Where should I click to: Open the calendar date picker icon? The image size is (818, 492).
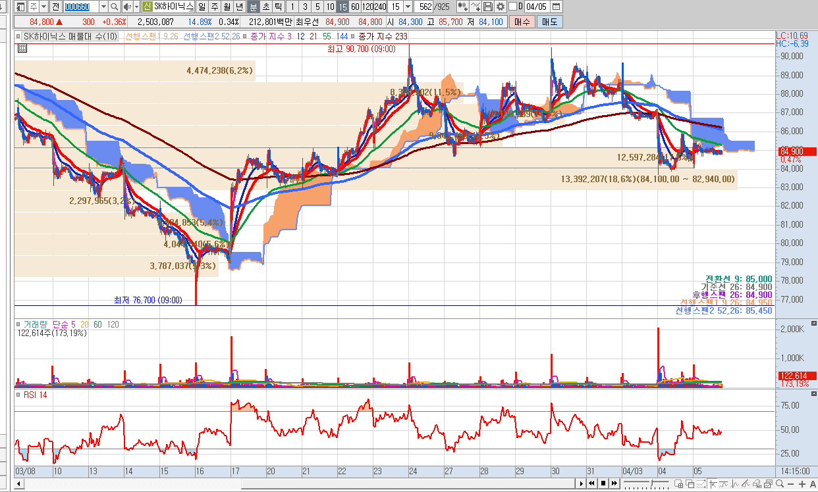pyautogui.click(x=557, y=7)
